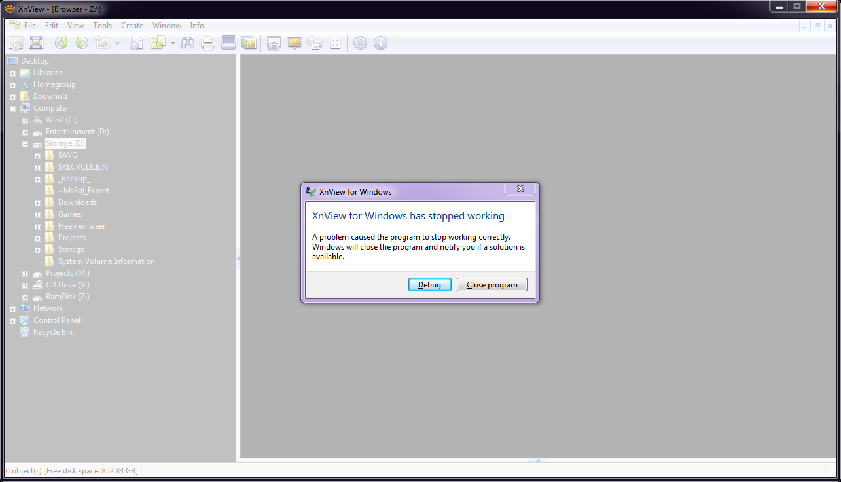Click the Debug button in the crash dialog
The height and width of the screenshot is (482, 841).
coord(430,285)
